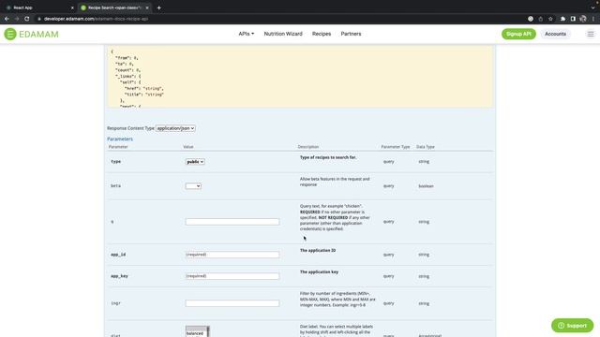Click the browser back arrow
This screenshot has height=337, width=600.
7,19
